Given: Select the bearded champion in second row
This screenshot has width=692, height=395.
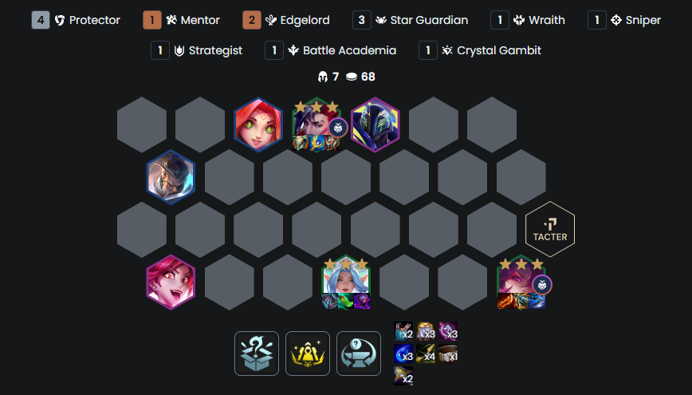Looking at the screenshot, I should pyautogui.click(x=171, y=177).
